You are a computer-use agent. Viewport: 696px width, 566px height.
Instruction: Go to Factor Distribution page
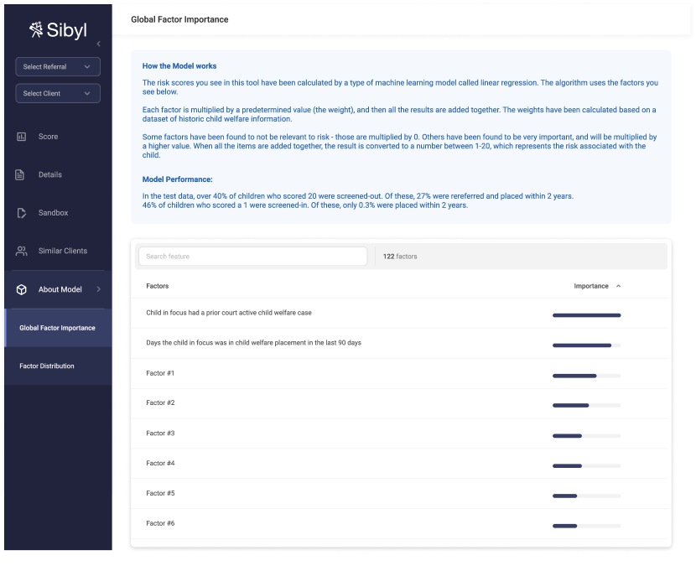tap(47, 366)
